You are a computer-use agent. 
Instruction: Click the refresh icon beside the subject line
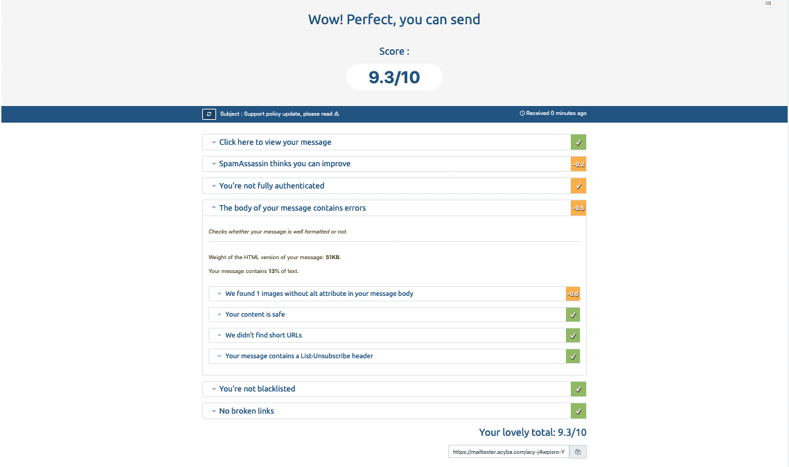[209, 114]
